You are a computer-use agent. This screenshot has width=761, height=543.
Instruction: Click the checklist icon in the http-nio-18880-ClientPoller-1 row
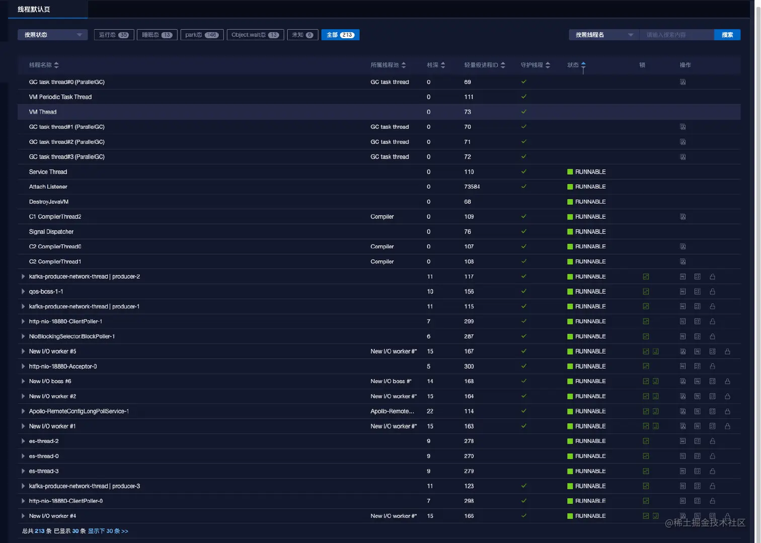[x=698, y=322]
